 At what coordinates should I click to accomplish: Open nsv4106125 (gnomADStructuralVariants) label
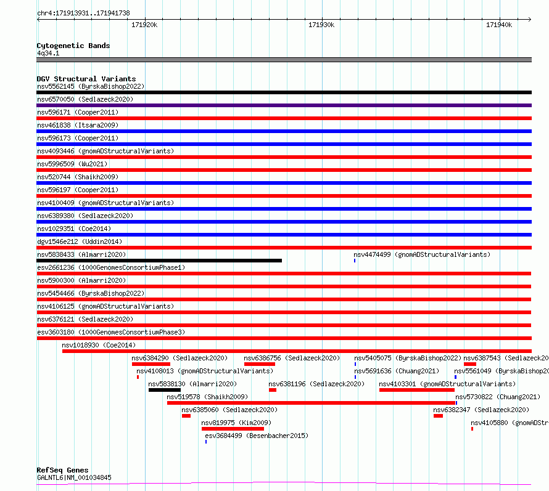[105, 306]
